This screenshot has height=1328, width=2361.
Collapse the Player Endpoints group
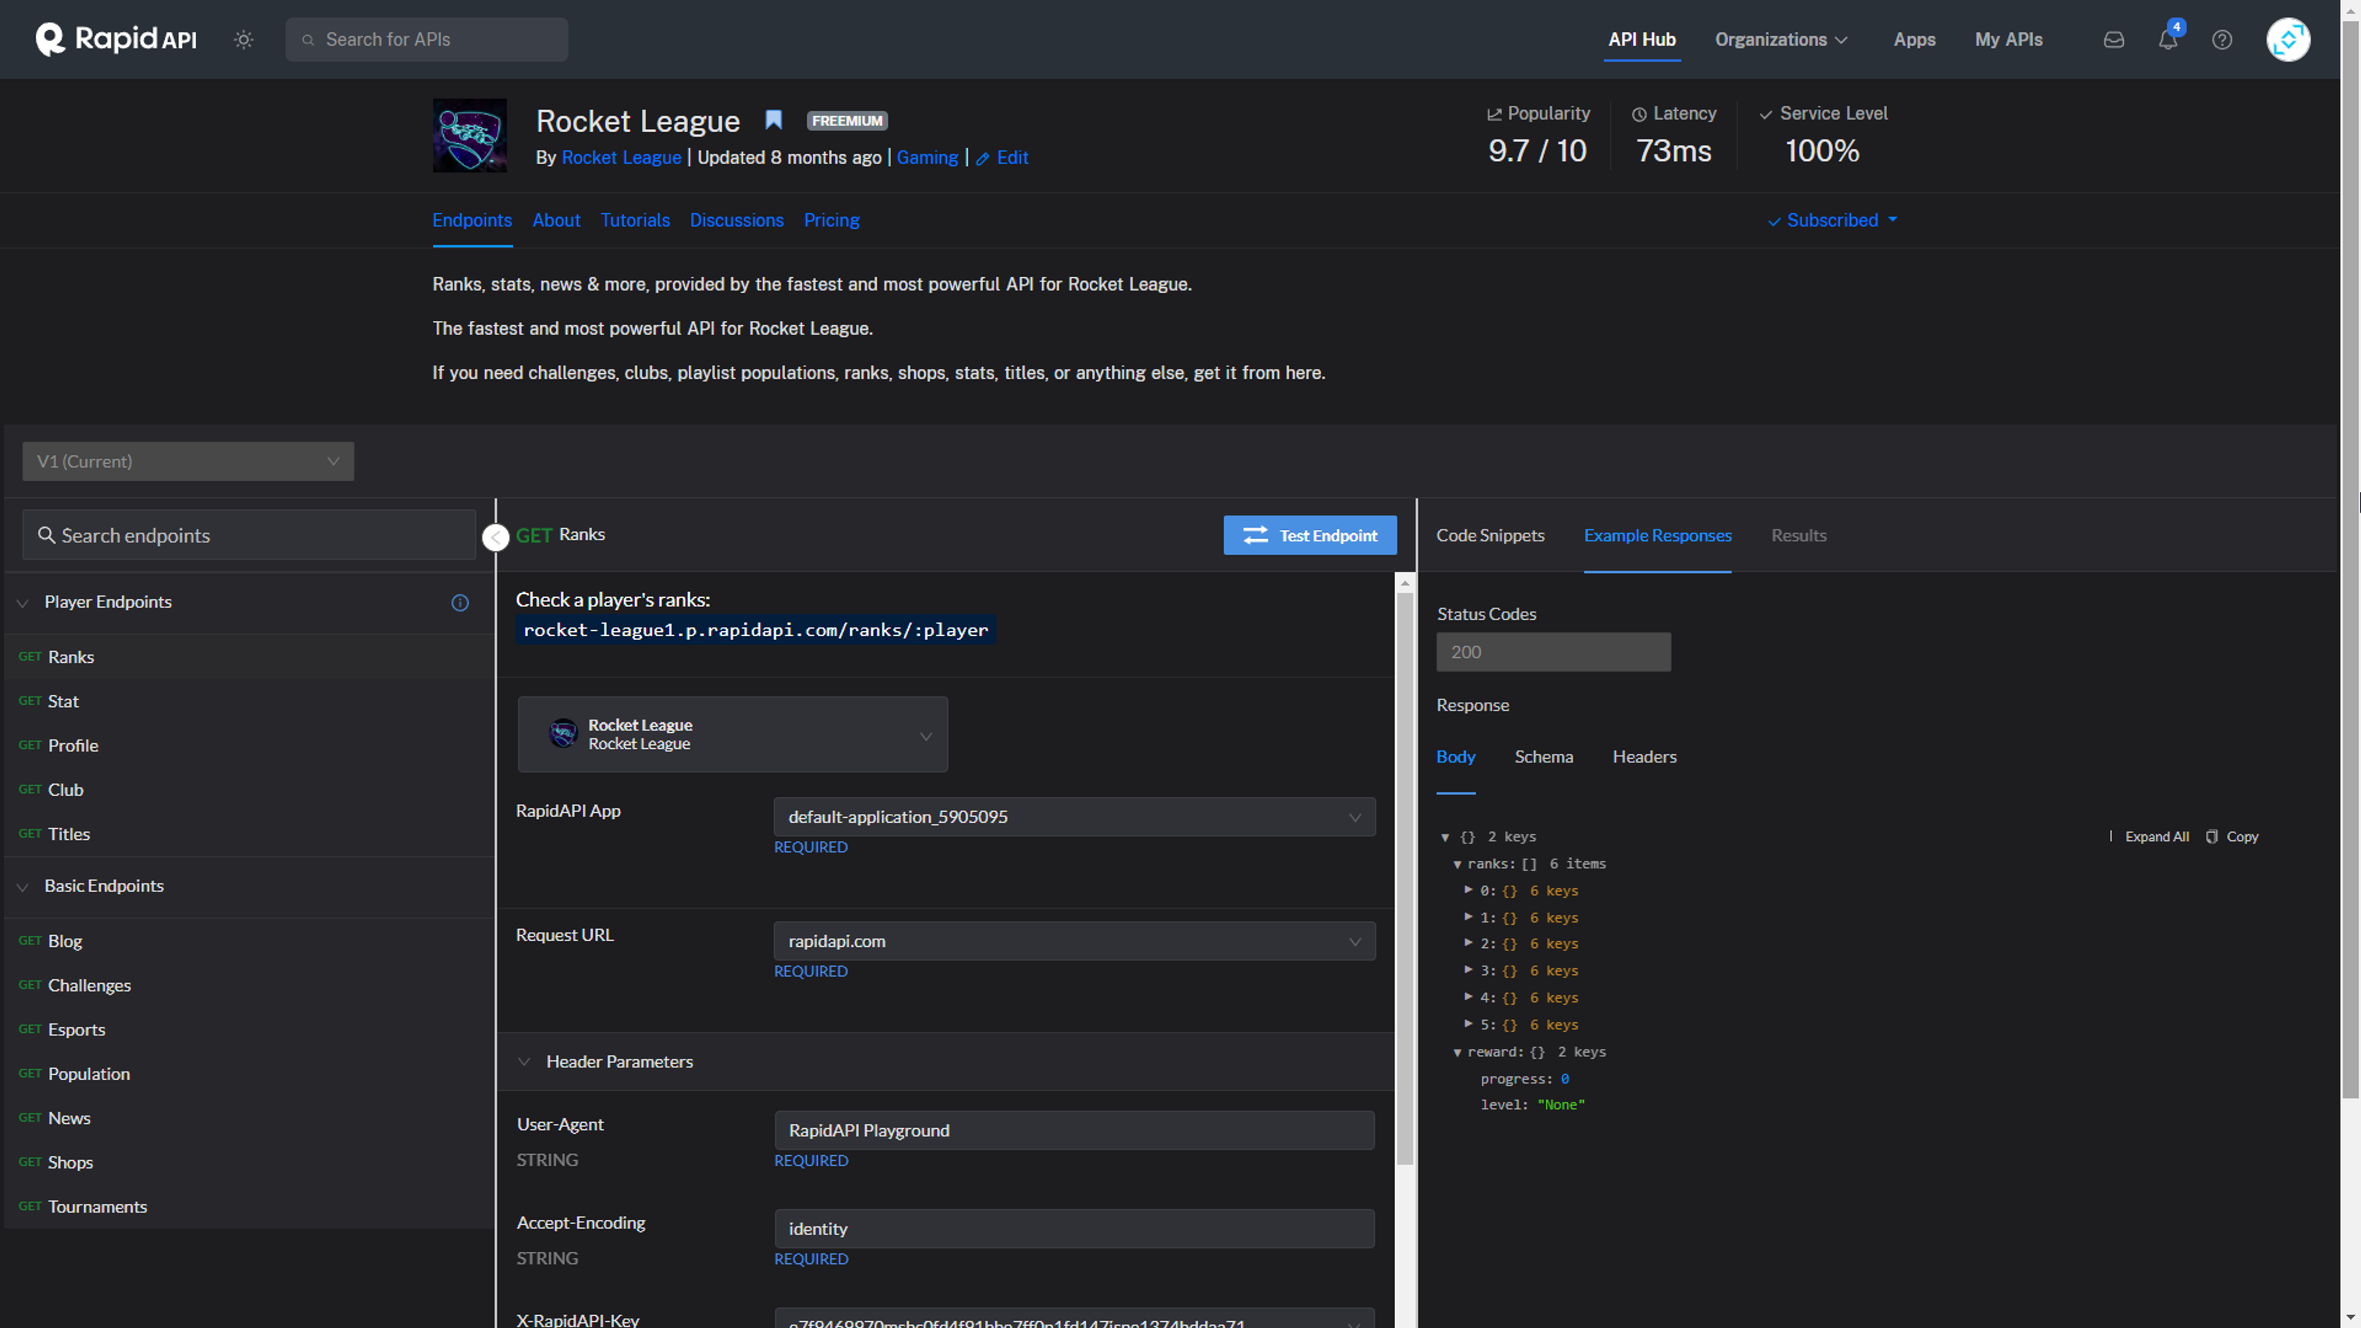[x=23, y=602]
